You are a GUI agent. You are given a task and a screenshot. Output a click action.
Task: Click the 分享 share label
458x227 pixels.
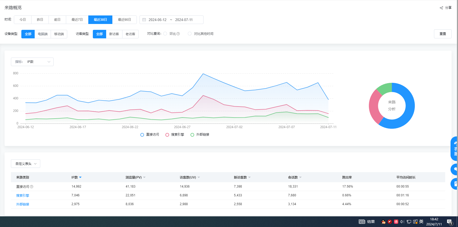point(448,8)
